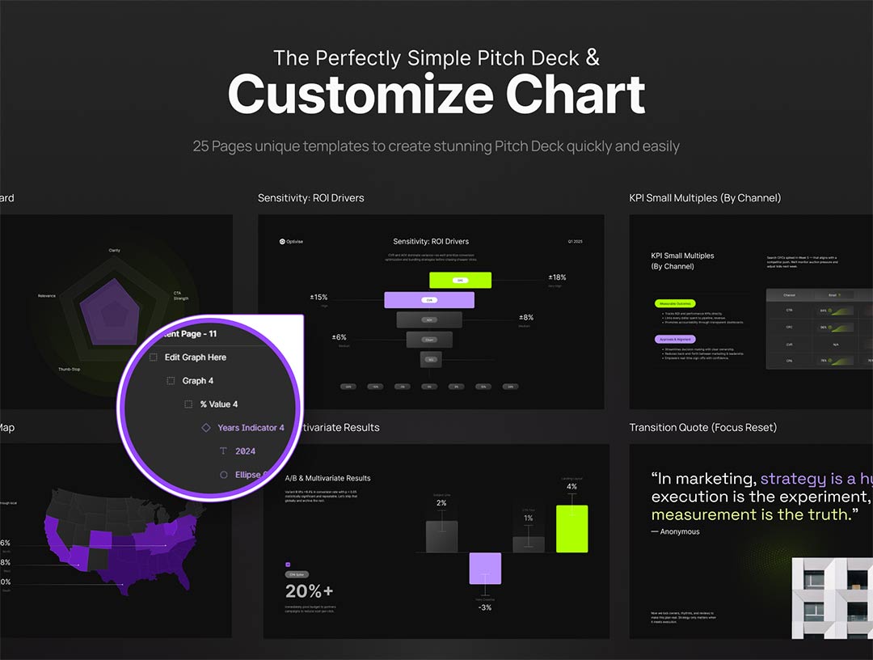Screen dimensions: 873x660
Task: Click the green Measurable Outcomes pill
Action: click(x=676, y=304)
